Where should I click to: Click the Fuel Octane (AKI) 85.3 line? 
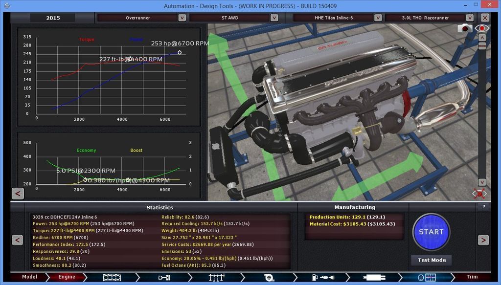[x=193, y=265]
